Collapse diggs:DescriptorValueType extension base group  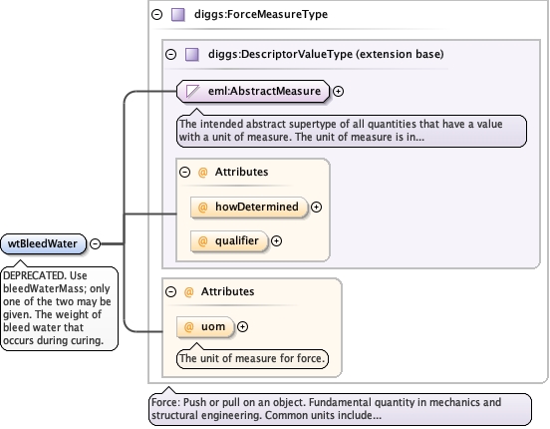coord(170,55)
